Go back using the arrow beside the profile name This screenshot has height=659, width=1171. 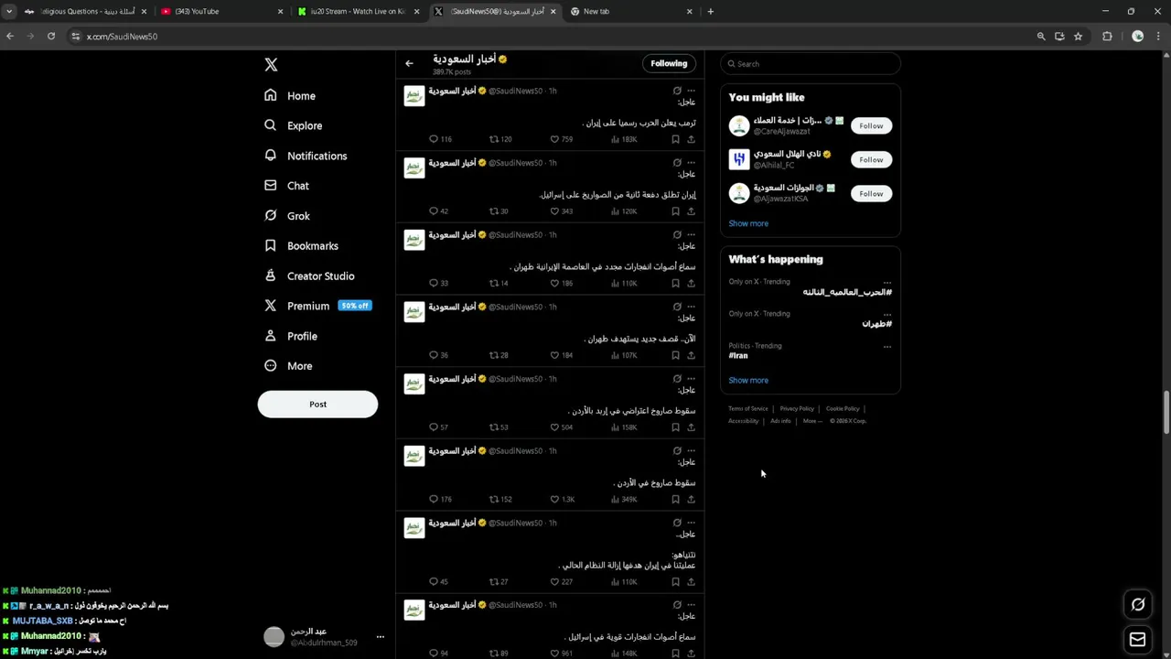click(x=409, y=63)
